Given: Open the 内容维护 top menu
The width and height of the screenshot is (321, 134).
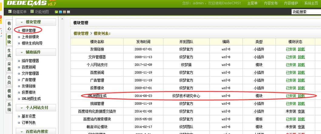Looking at the screenshot, I should [291, 3].
